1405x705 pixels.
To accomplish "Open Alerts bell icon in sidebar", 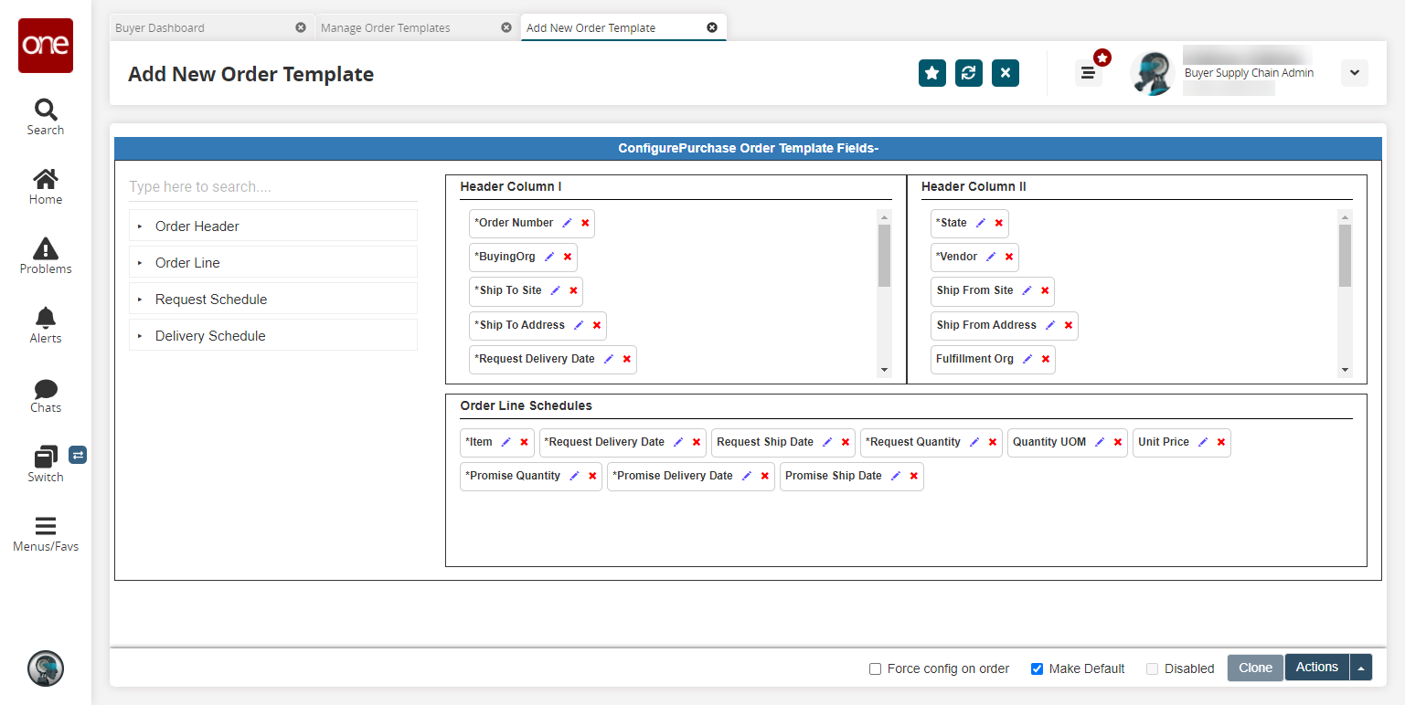I will [x=45, y=325].
